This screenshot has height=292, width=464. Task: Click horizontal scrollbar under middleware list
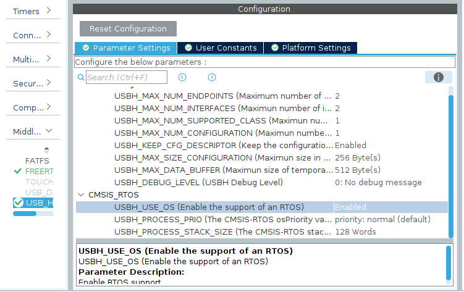tap(25, 214)
